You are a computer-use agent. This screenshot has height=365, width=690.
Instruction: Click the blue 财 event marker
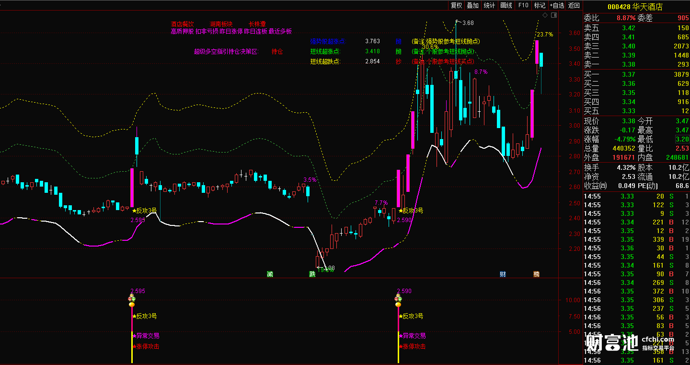[x=503, y=274]
